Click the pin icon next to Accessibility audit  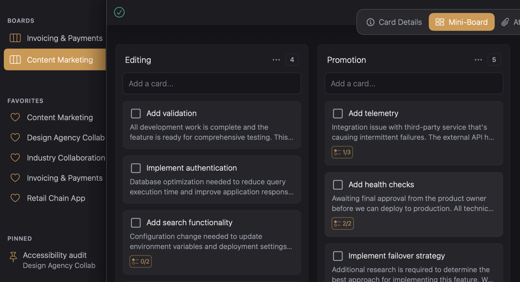(x=13, y=257)
